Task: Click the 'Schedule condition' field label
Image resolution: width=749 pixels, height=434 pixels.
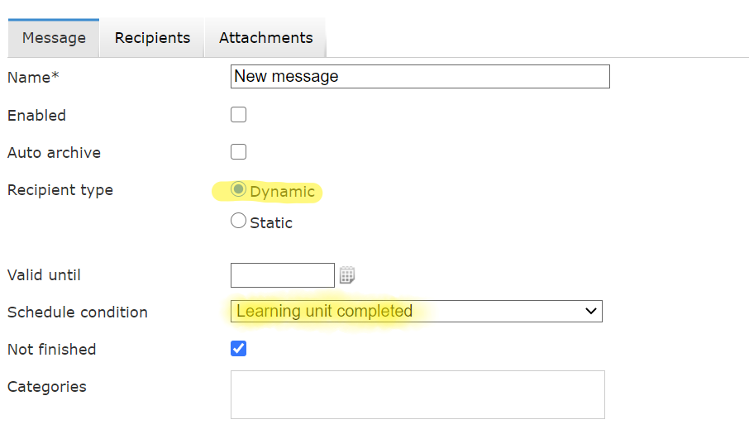Action: (x=78, y=312)
